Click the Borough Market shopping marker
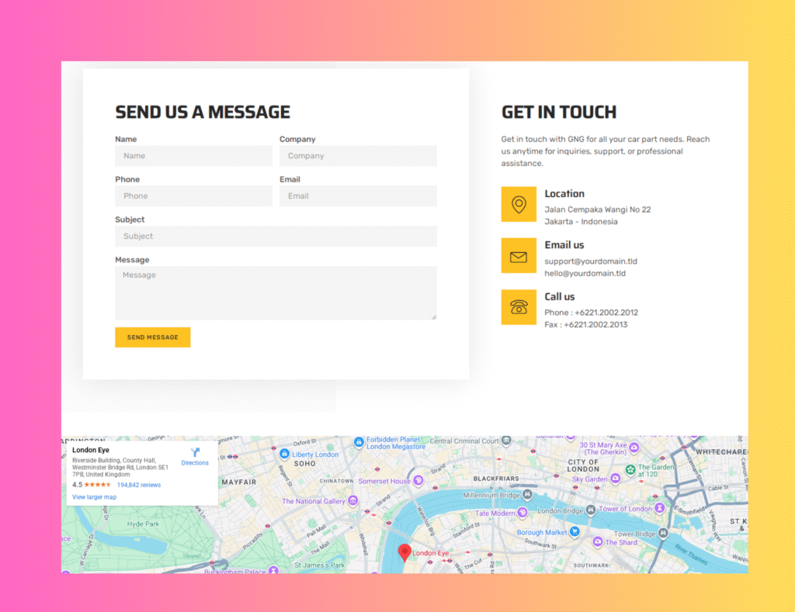This screenshot has width=795, height=612. tap(575, 532)
